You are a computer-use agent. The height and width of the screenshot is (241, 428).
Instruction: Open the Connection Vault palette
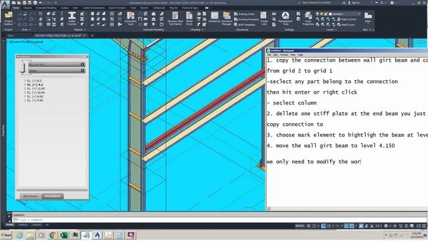130,19
